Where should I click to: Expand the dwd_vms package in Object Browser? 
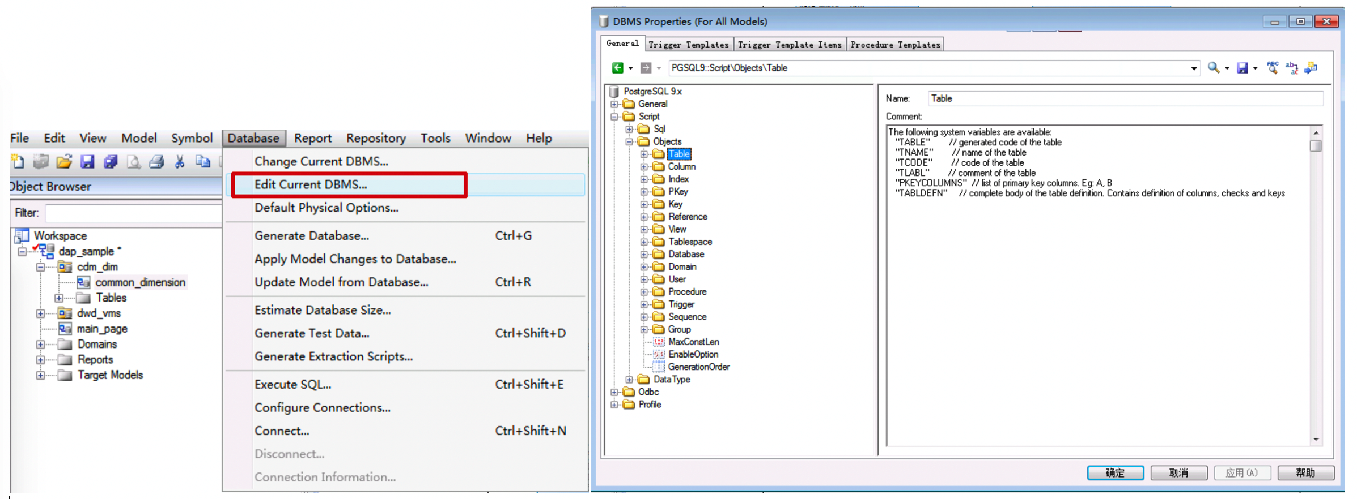(40, 313)
